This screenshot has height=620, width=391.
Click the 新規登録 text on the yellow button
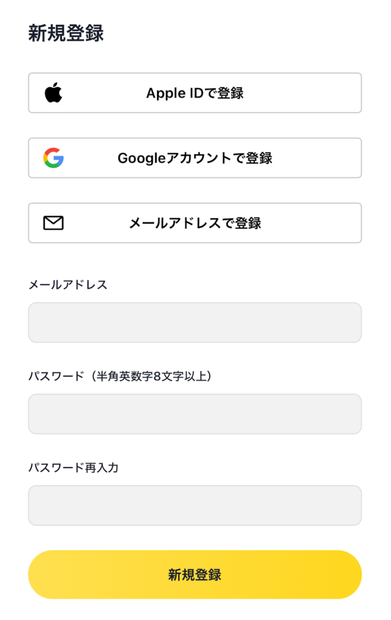(195, 575)
